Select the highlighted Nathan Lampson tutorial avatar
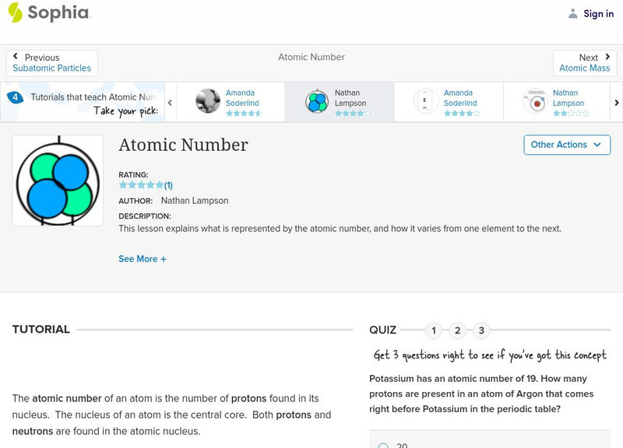The image size is (623, 448). (317, 101)
